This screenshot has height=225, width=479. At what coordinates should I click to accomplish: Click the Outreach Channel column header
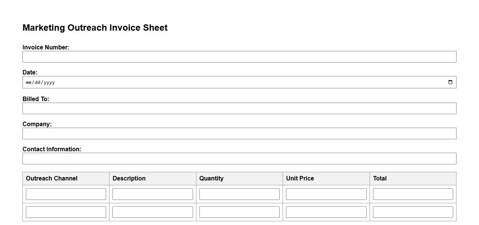pos(52,179)
